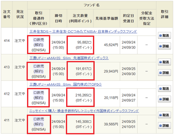174x135 pixels.
Task: Click delivery date 24/10/01
Action: [x=128, y=127]
